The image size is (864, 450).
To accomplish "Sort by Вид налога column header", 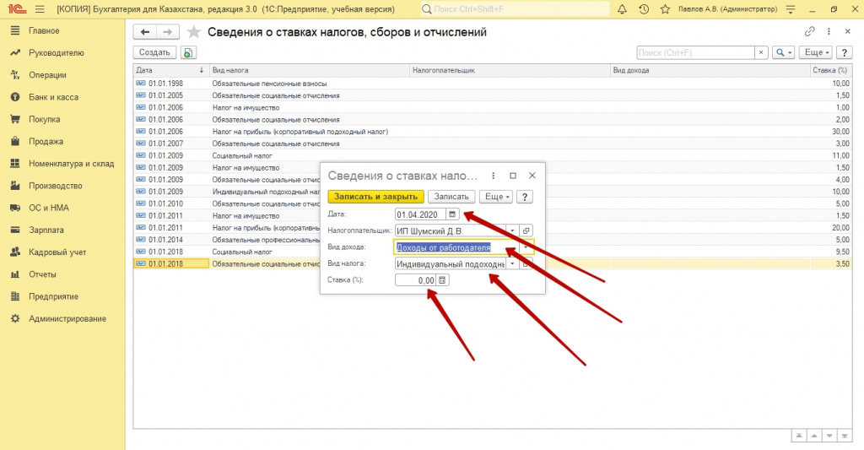I will click(310, 70).
